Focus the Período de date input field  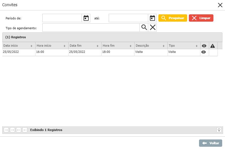tap(62, 18)
